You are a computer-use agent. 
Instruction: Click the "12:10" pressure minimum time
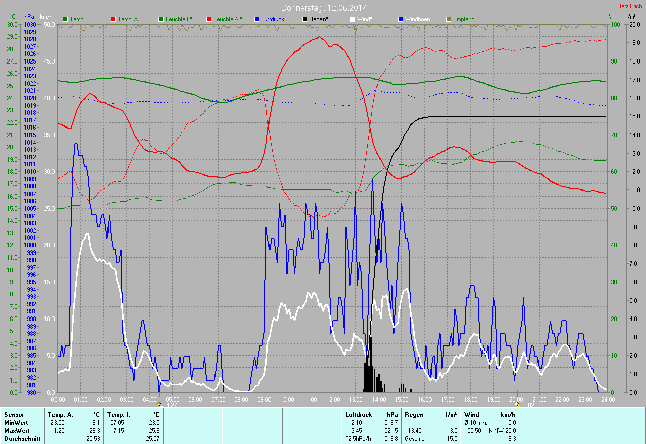click(355, 423)
